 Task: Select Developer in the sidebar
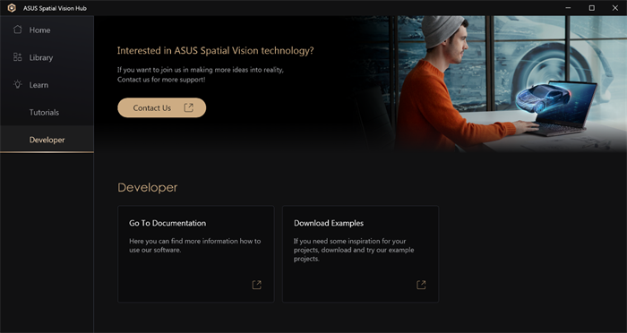(x=47, y=140)
